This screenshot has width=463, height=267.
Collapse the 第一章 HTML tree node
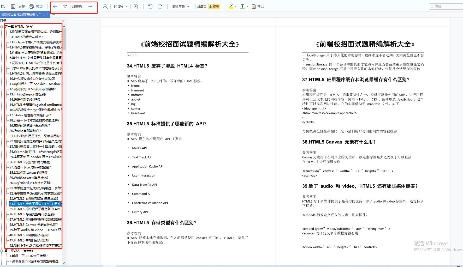tap(2, 26)
